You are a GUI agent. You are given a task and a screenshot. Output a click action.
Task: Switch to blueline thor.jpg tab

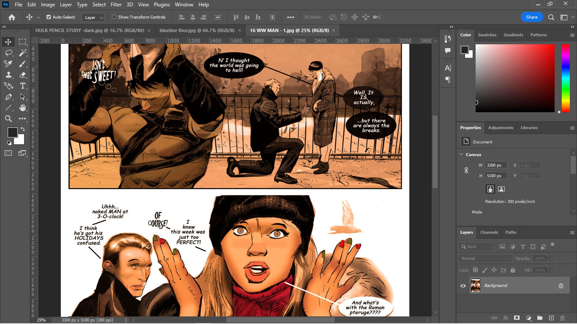pyautogui.click(x=197, y=30)
